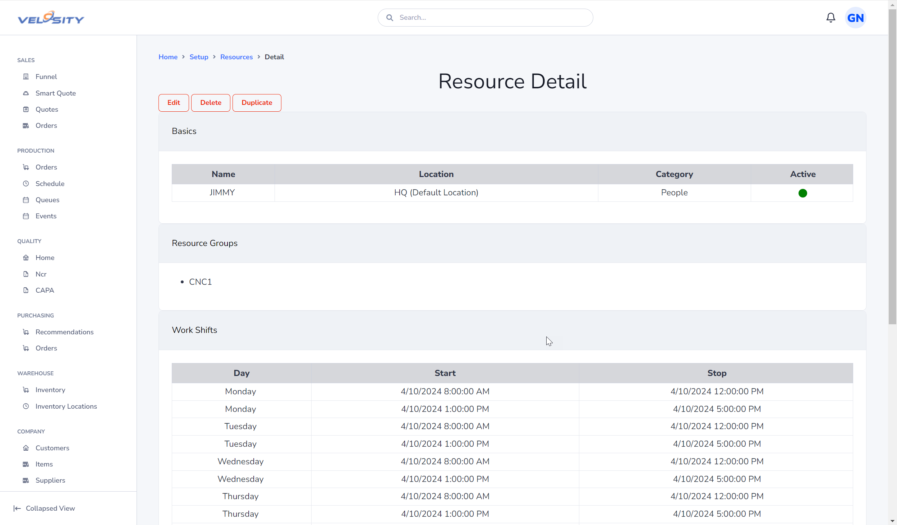This screenshot has width=897, height=525.
Task: Go to Setup breadcrumb link
Action: [x=199, y=57]
